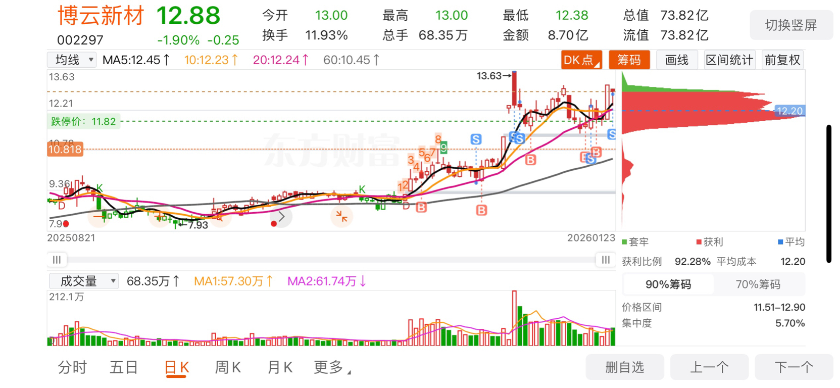This screenshot has width=840, height=388.
Task: Select the 70%筹码 option
Action: click(x=758, y=284)
